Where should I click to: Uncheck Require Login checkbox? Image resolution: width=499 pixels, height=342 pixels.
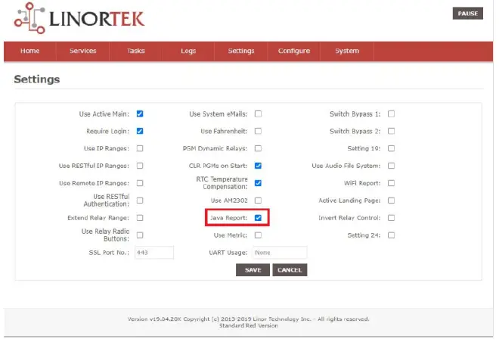[140, 131]
